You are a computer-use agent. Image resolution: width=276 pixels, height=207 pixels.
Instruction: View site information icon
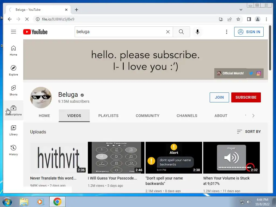pyautogui.click(x=38, y=19)
